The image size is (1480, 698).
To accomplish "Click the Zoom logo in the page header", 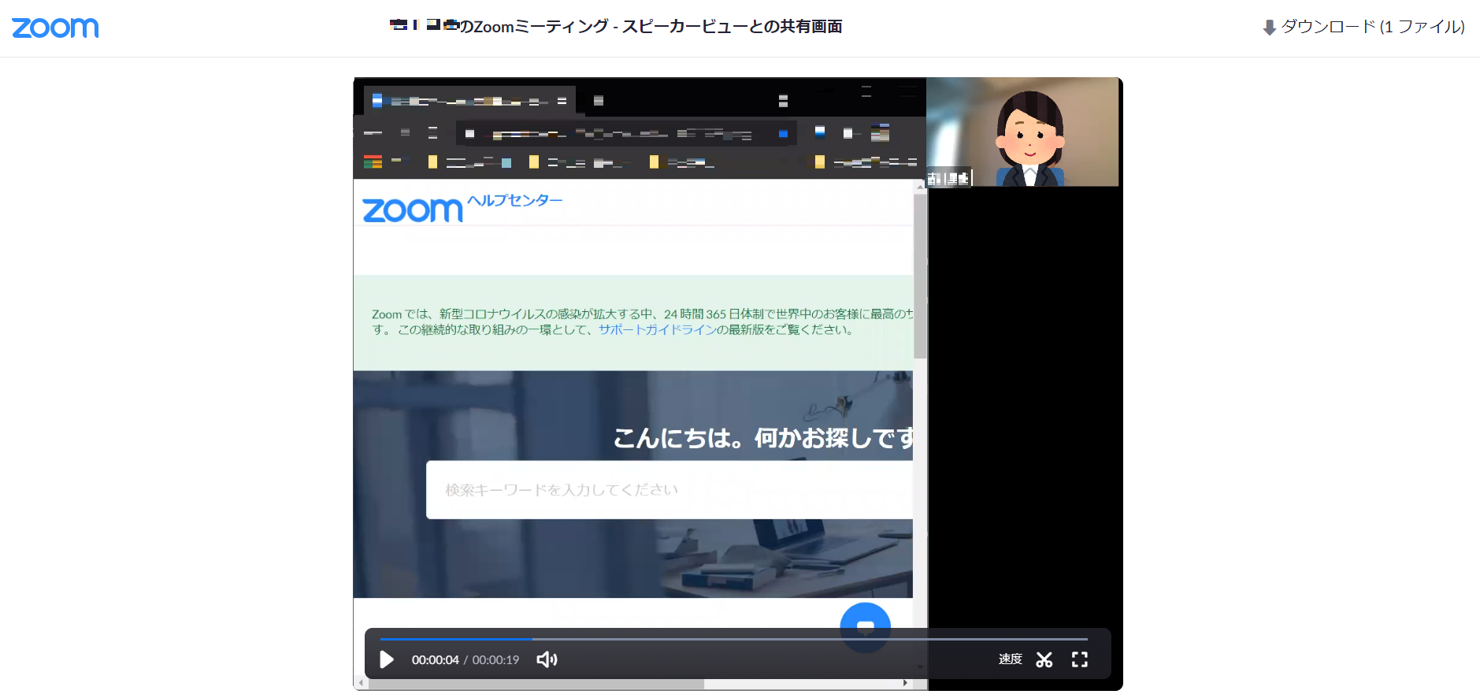I will [x=55, y=28].
